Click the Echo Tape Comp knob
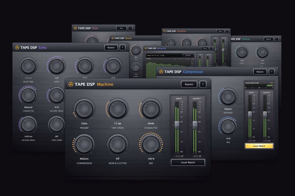This screenshot has height=196, width=295. pos(56,125)
